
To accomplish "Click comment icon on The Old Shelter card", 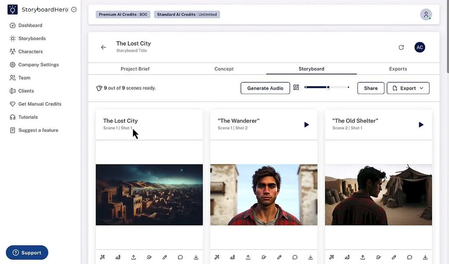I will (x=410, y=257).
